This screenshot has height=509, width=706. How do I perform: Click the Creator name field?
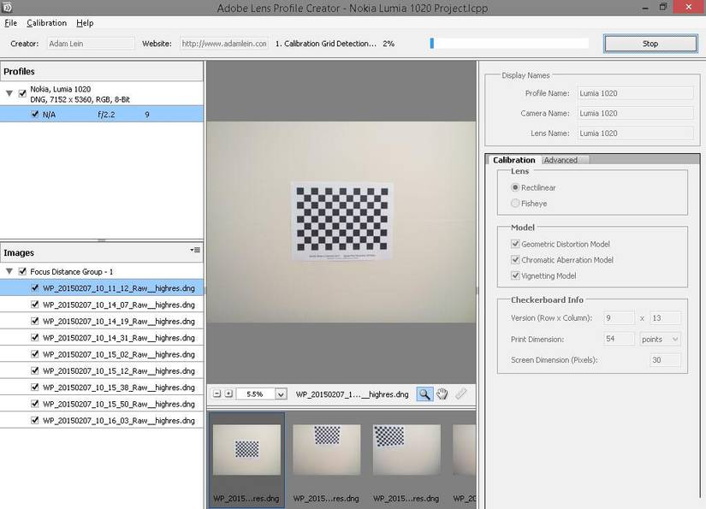tap(91, 44)
